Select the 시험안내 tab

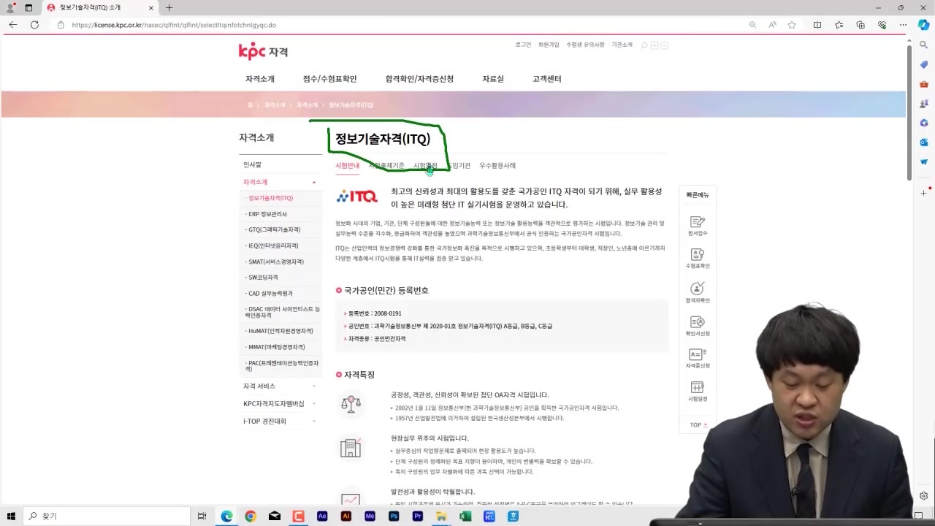pyautogui.click(x=348, y=166)
